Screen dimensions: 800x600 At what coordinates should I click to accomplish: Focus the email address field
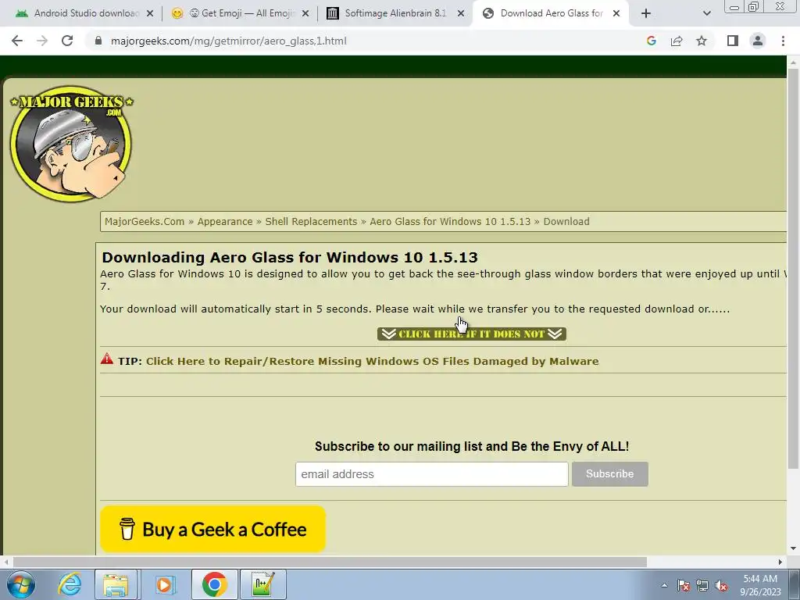coord(431,474)
